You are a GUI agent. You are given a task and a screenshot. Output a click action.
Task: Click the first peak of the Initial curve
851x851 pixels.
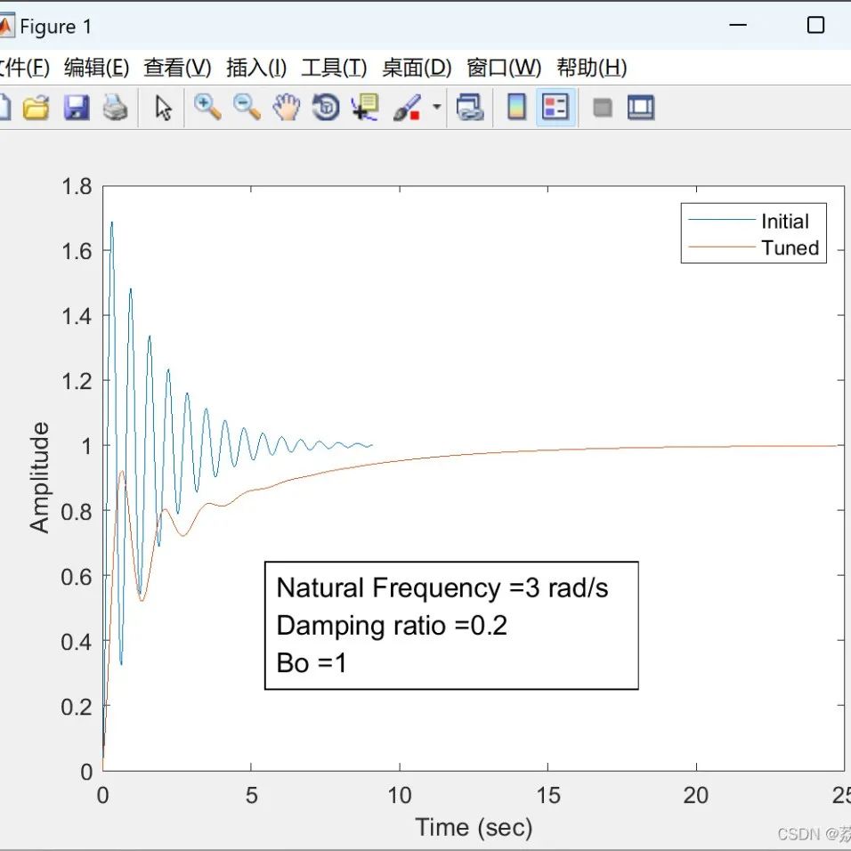coord(112,222)
